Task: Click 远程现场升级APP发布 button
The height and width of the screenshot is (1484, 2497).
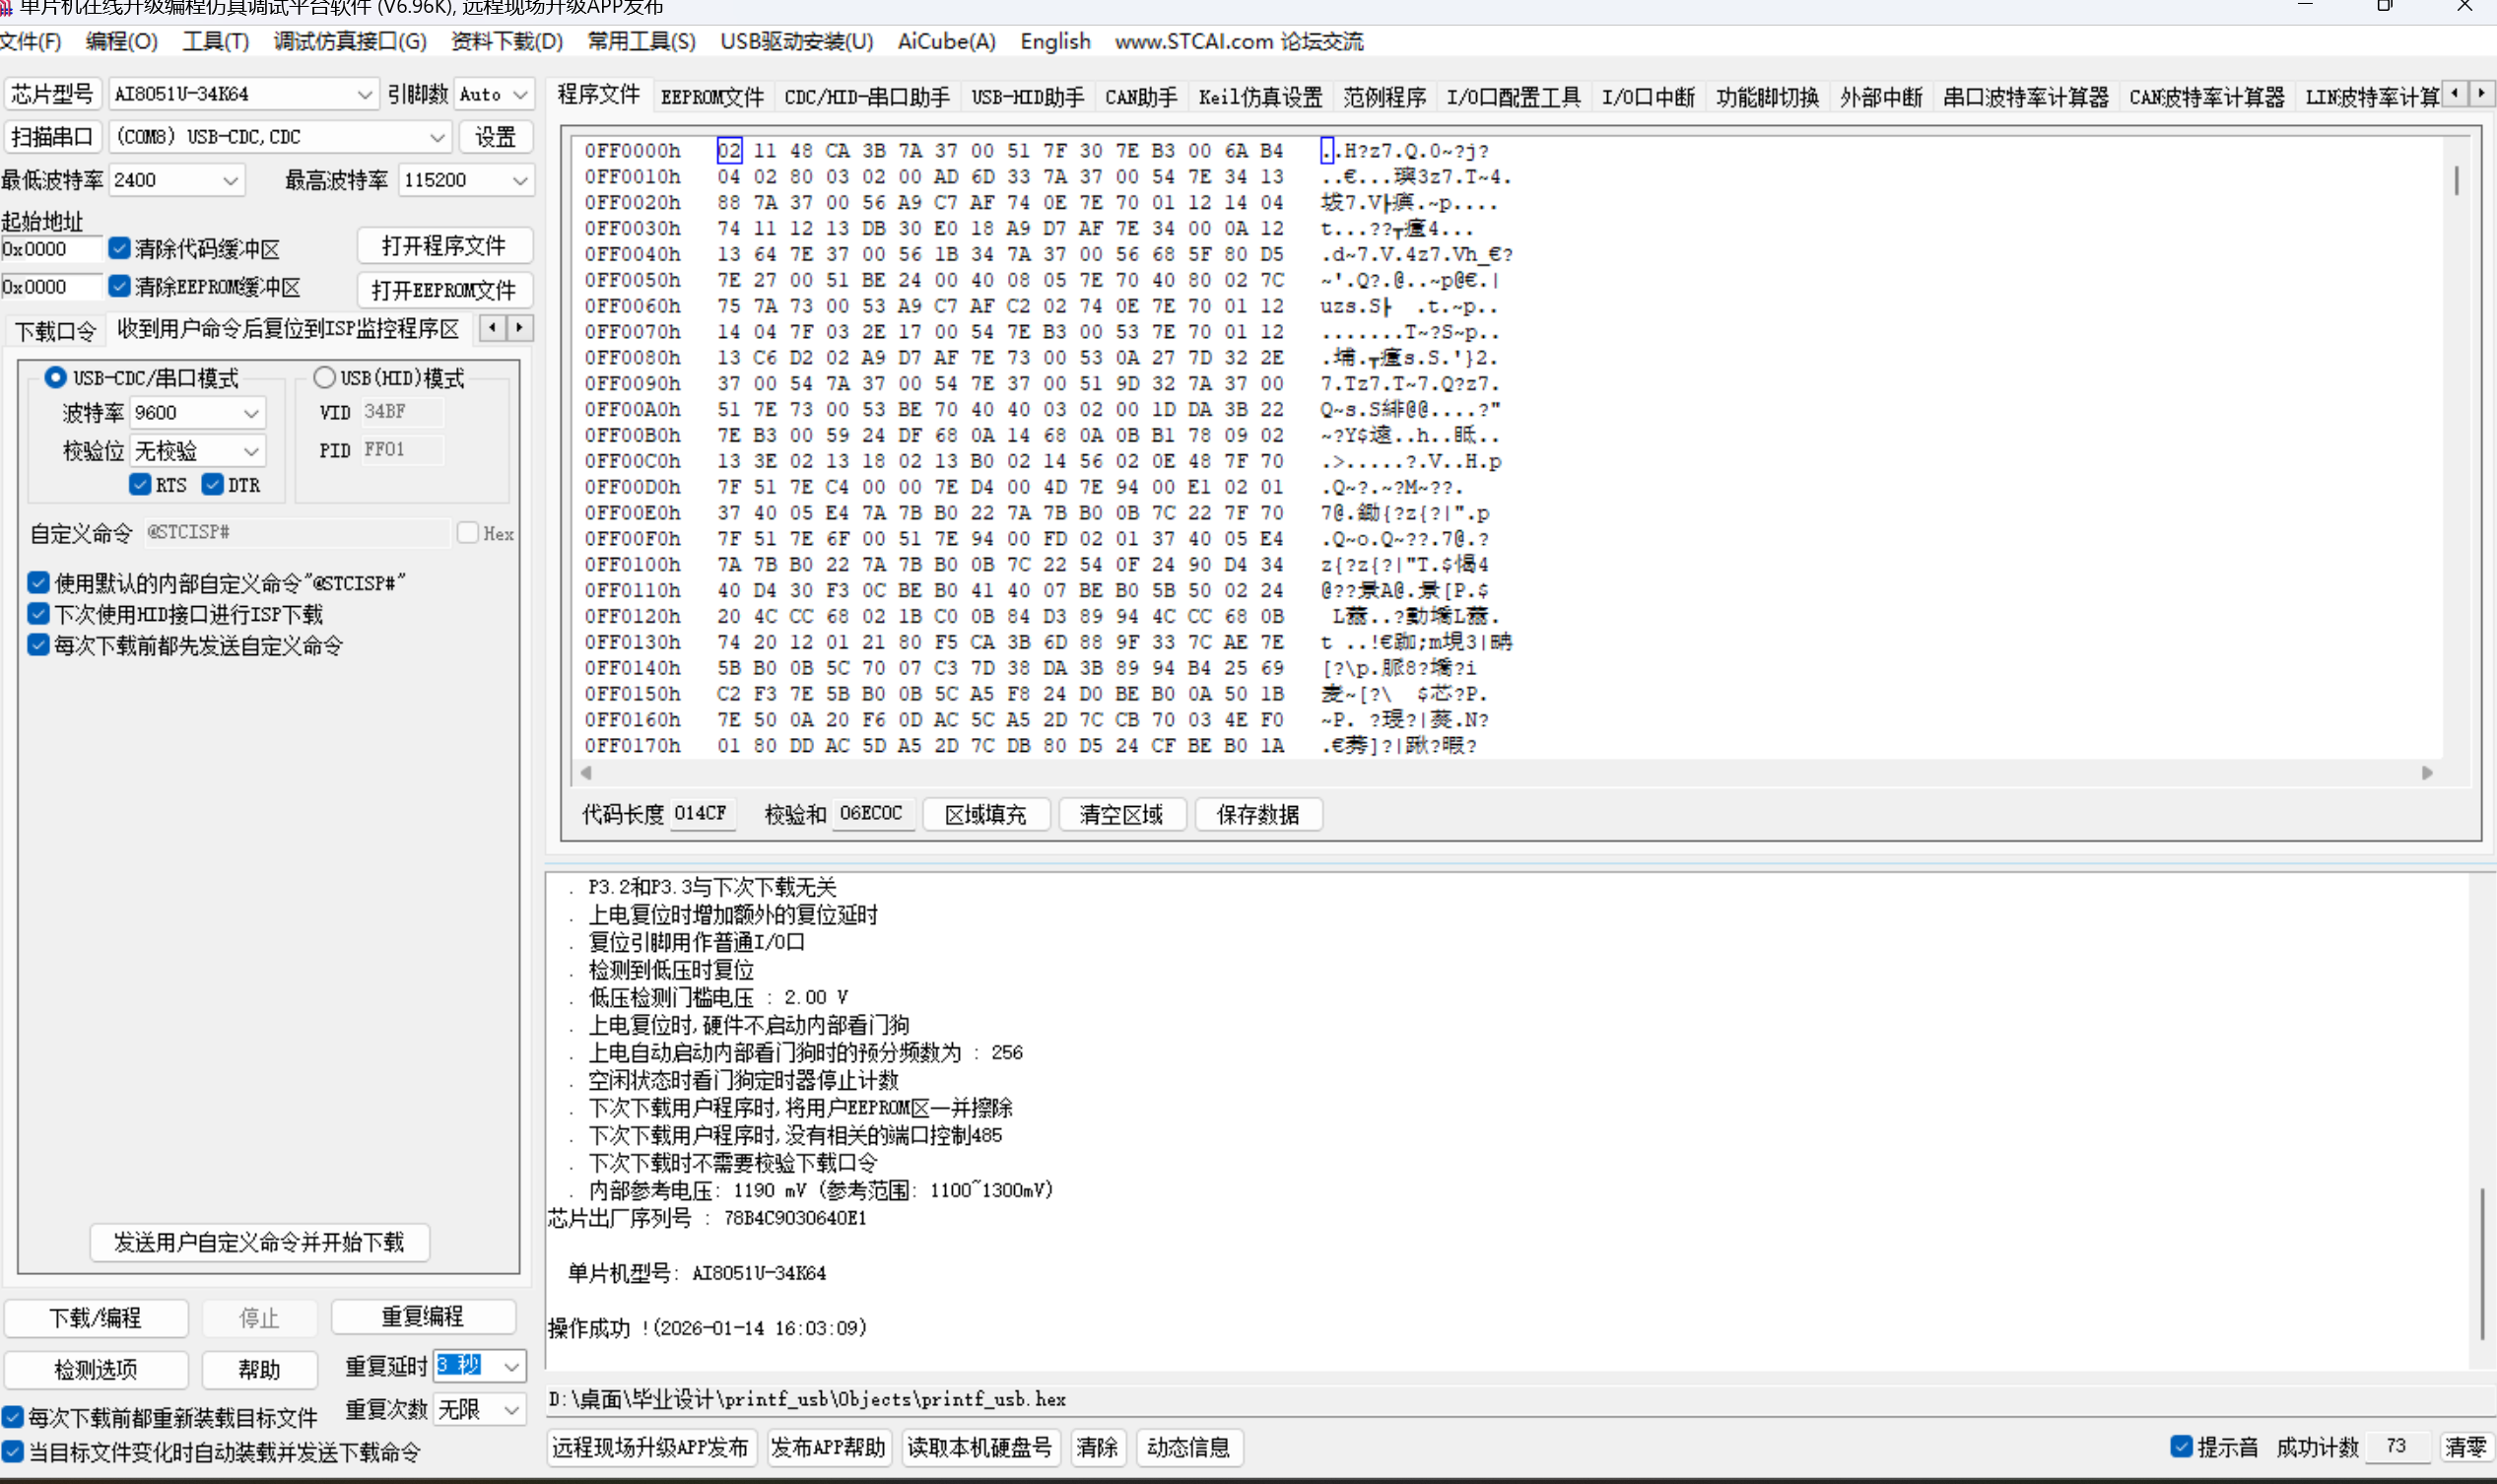Action: tap(650, 1447)
